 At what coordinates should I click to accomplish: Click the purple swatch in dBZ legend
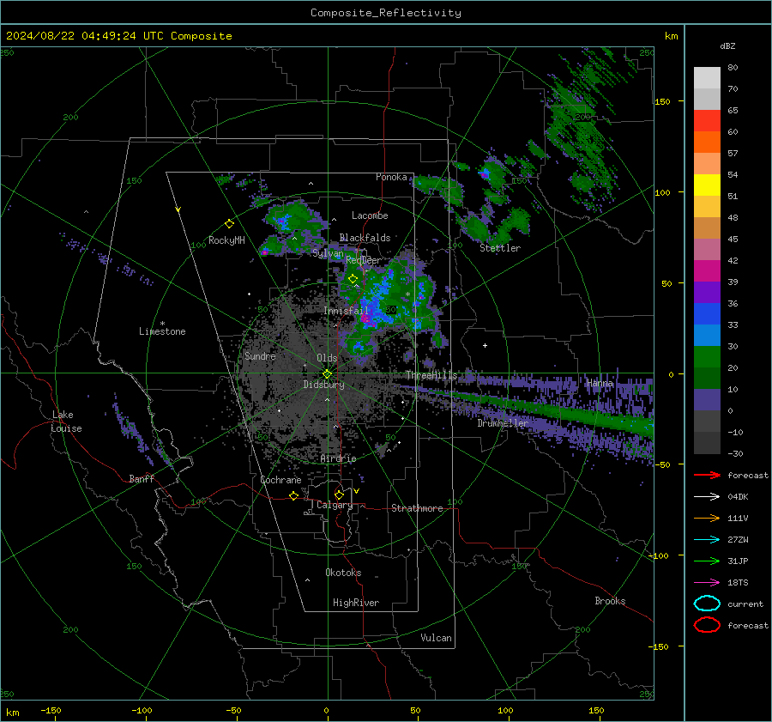[707, 292]
